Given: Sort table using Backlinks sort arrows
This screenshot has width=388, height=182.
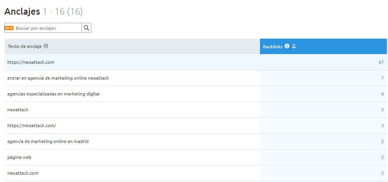Looking at the screenshot, I should (x=294, y=46).
